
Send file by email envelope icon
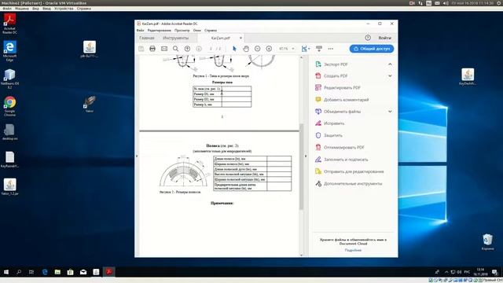coord(164,49)
